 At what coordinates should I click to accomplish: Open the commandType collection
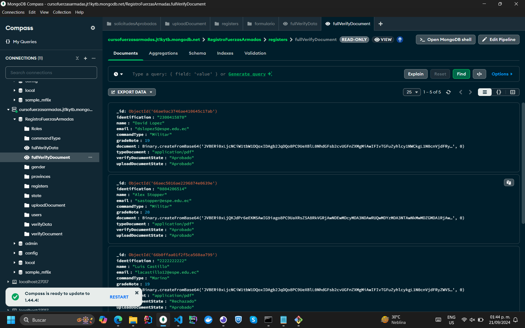tap(46, 138)
